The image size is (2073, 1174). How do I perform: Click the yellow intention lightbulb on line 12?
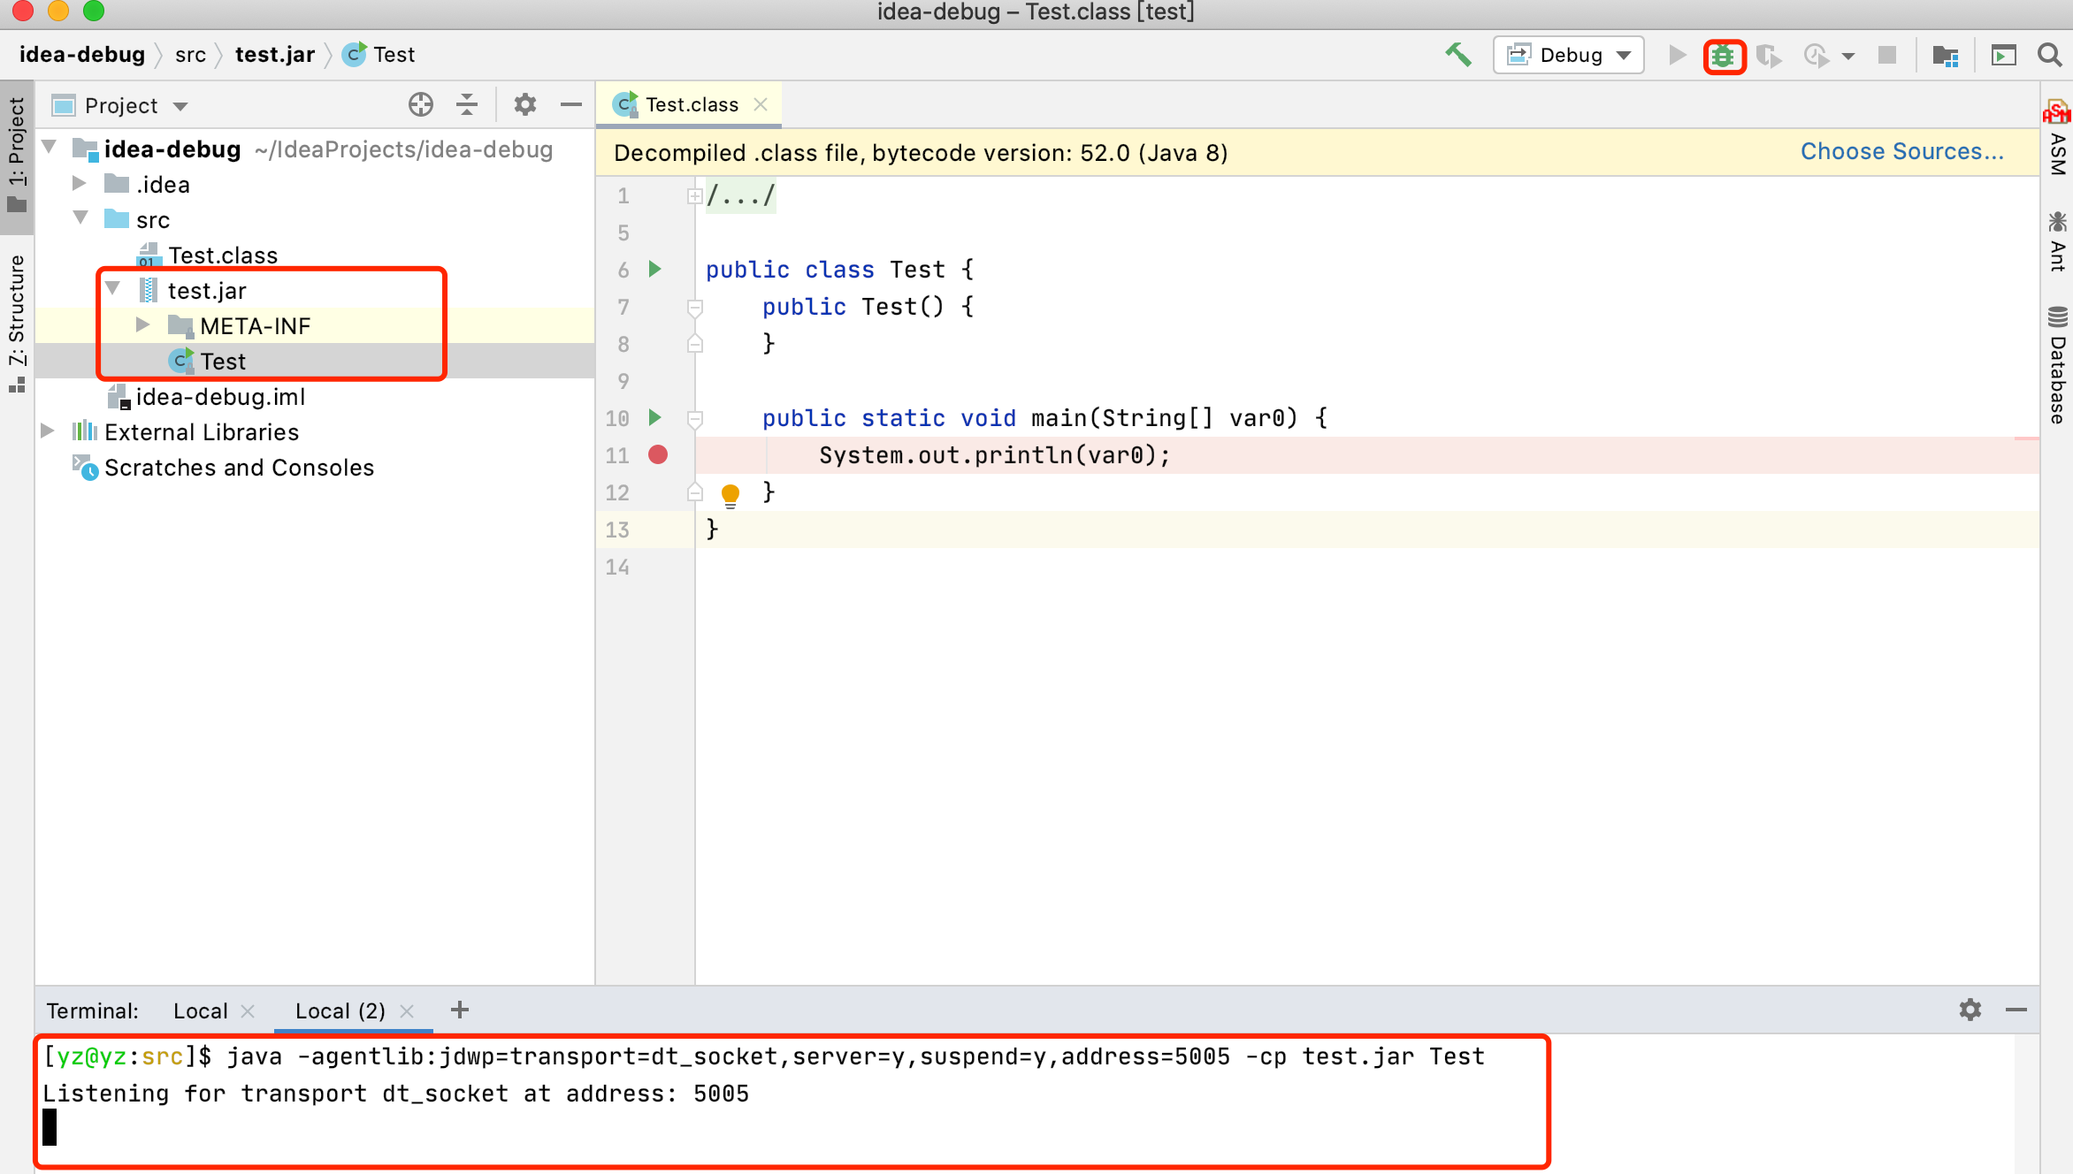tap(731, 493)
